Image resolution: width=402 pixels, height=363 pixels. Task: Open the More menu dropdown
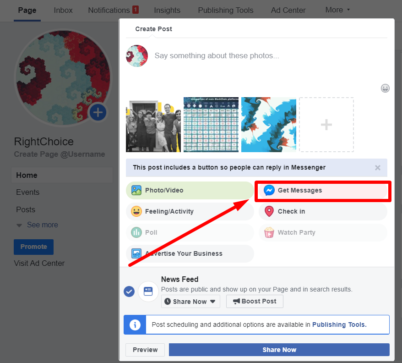pos(337,10)
